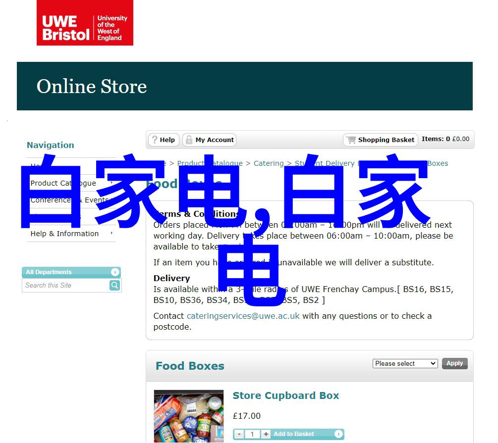Go to Catering in the breadcrumb
The height and width of the screenshot is (443, 498).
click(269, 163)
